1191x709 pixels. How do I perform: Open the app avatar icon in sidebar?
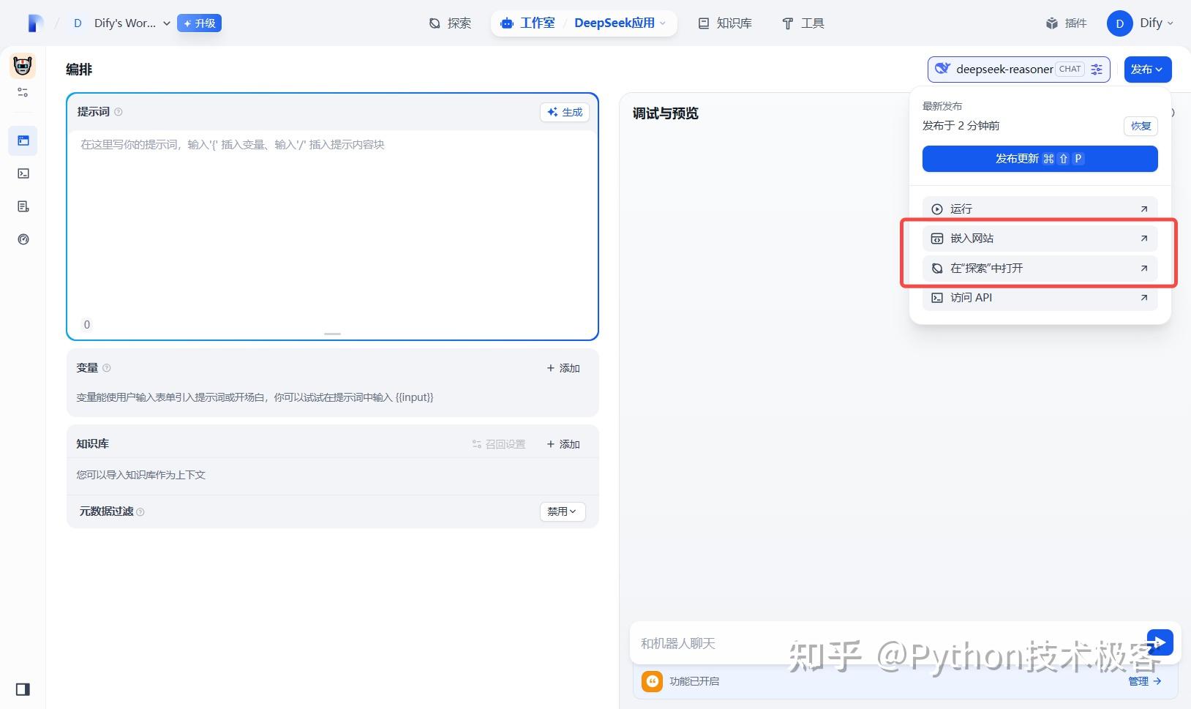click(x=23, y=66)
